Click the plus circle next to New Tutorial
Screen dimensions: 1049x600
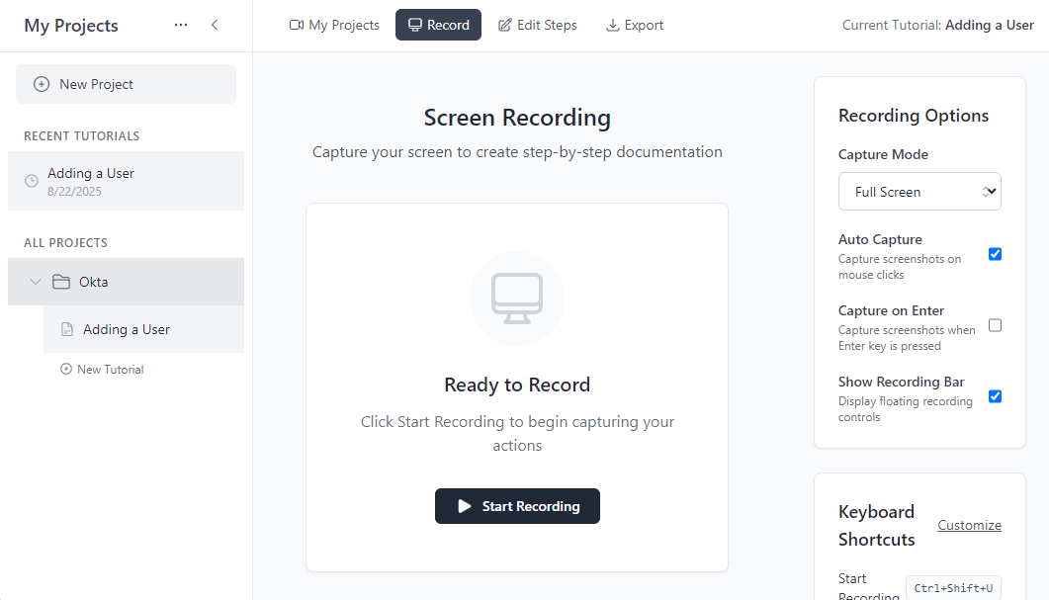(x=65, y=369)
